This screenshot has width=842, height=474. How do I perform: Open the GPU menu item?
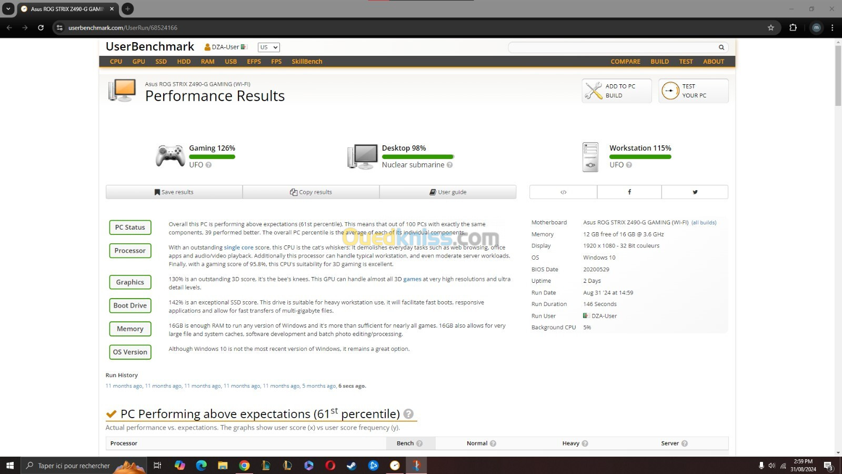[x=138, y=62]
